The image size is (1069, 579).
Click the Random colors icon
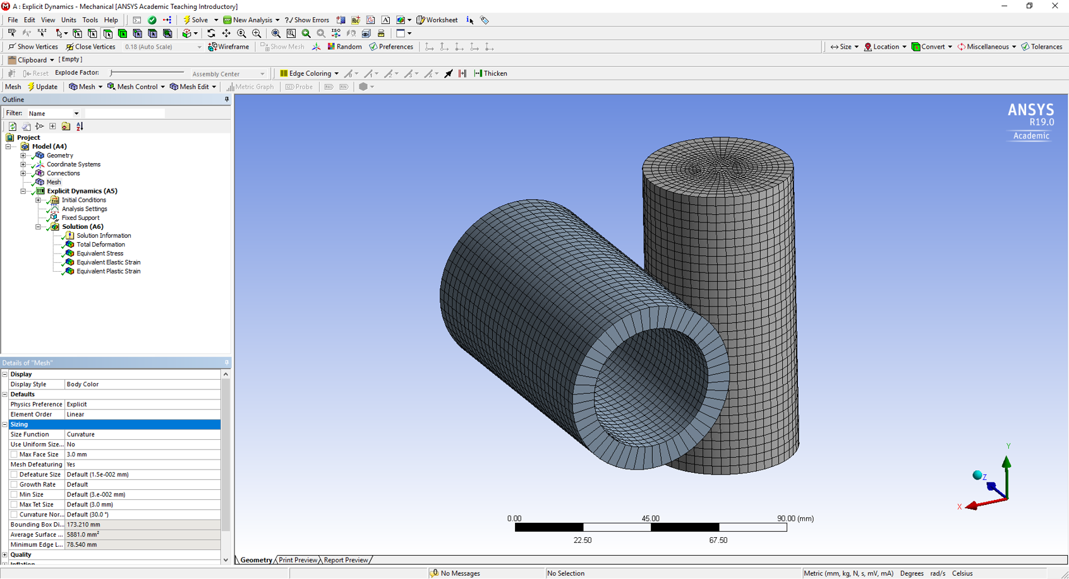344,47
